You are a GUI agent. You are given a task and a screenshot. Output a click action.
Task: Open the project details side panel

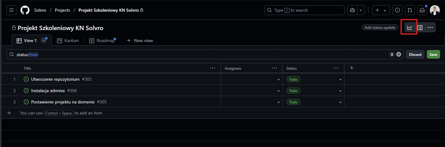420,28
